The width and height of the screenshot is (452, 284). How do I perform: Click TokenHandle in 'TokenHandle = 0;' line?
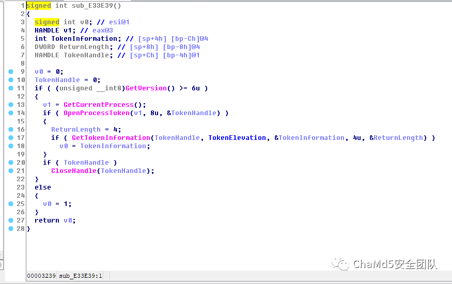[57, 80]
